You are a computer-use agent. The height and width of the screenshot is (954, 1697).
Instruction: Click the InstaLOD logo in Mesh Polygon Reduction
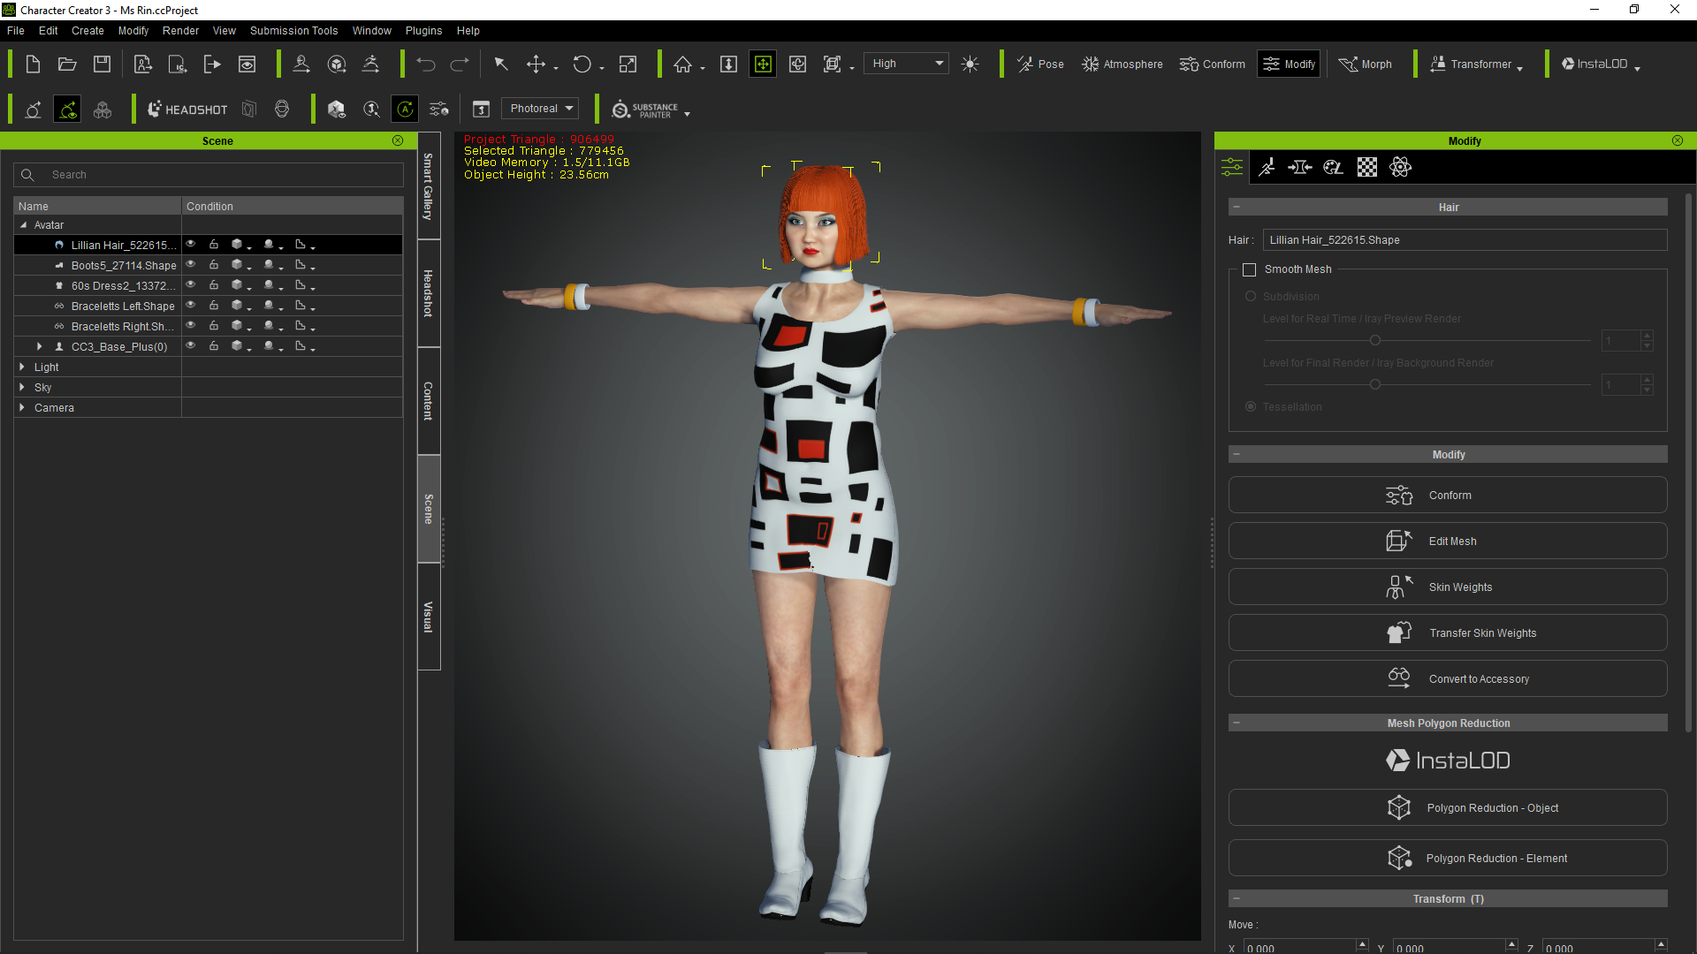1448,761
